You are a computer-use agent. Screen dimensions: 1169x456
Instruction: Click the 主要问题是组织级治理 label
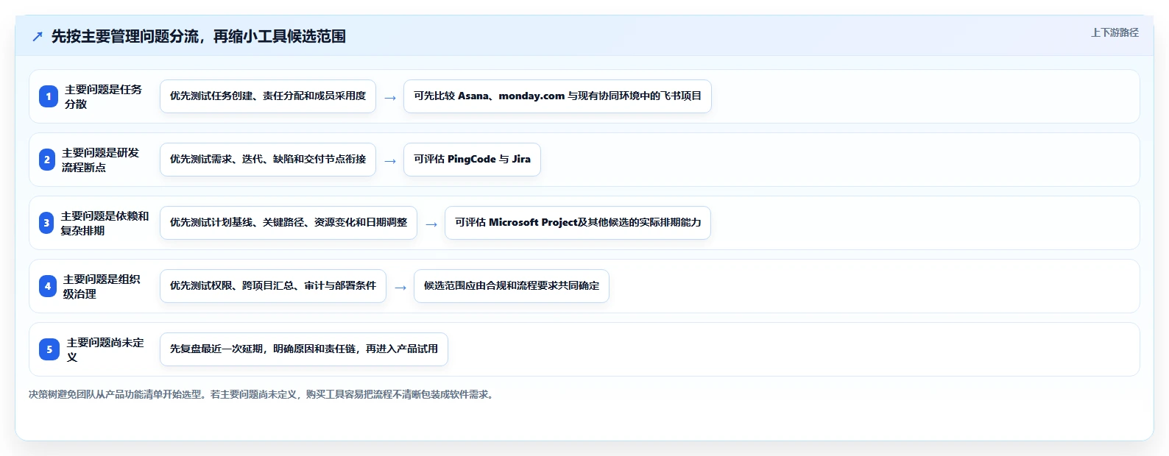click(x=102, y=286)
